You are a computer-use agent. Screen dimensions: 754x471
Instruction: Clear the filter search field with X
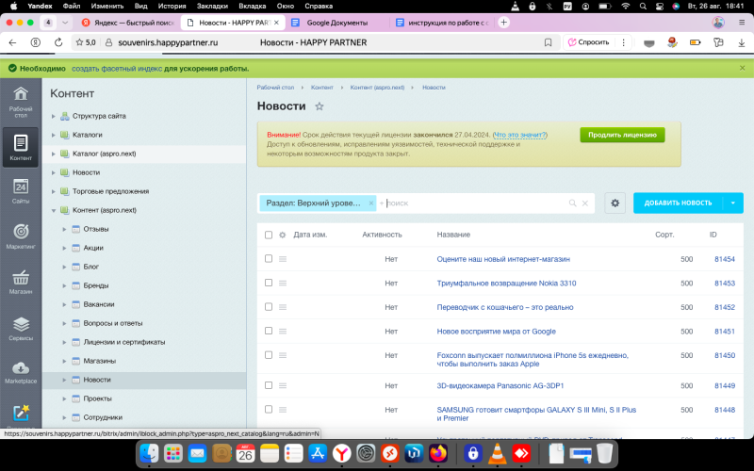point(584,203)
